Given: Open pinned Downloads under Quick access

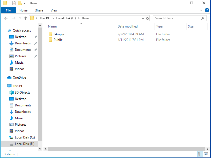Looking at the screenshot, I should point(23,43).
